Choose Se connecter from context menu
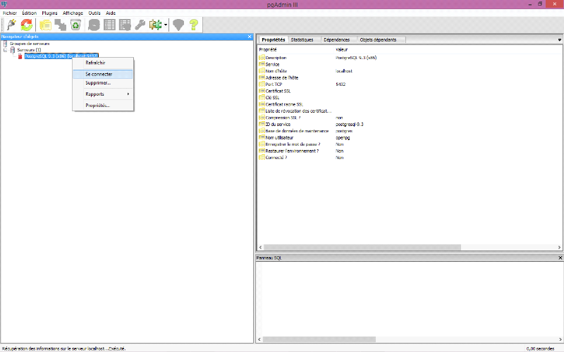Screen dimensions: 564x352 click(x=99, y=74)
